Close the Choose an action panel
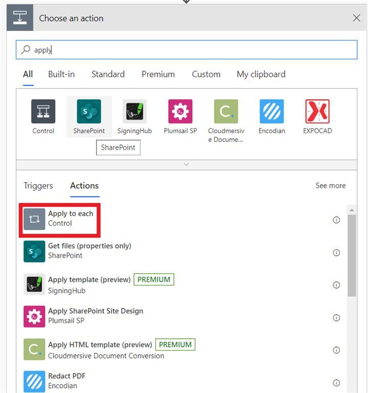The image size is (368, 393). [356, 18]
